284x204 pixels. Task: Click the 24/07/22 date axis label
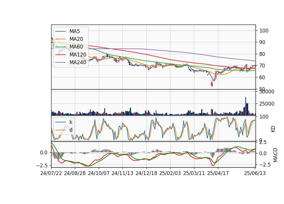pyautogui.click(x=51, y=173)
